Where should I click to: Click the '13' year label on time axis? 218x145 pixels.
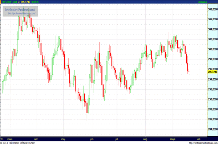[x=3, y=139]
